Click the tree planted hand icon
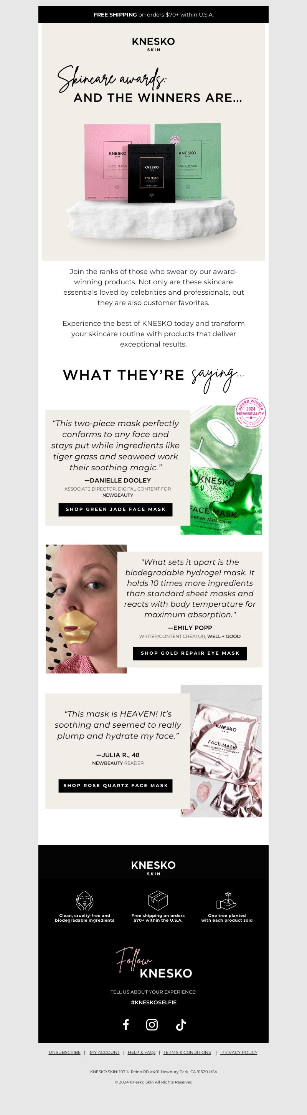This screenshot has width=307, height=1115. click(x=226, y=901)
